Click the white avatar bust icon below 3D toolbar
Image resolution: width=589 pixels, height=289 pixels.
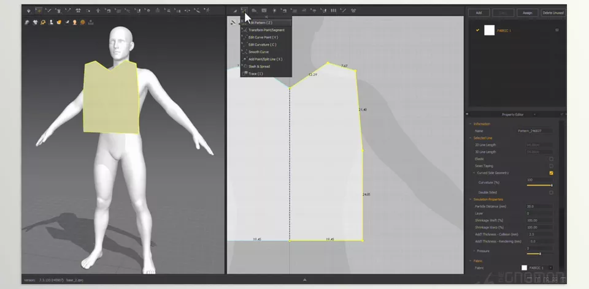[x=51, y=23]
